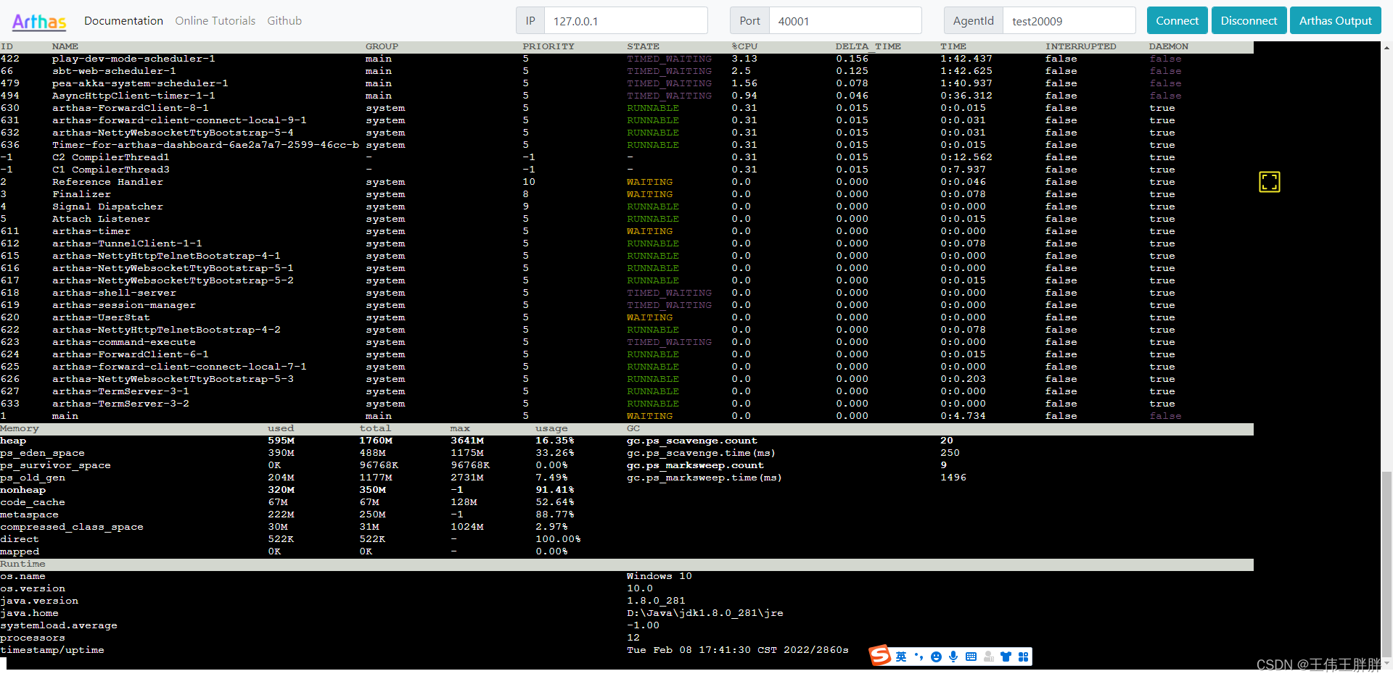The width and height of the screenshot is (1393, 679).
Task: Focus the Port input field
Action: click(x=845, y=21)
